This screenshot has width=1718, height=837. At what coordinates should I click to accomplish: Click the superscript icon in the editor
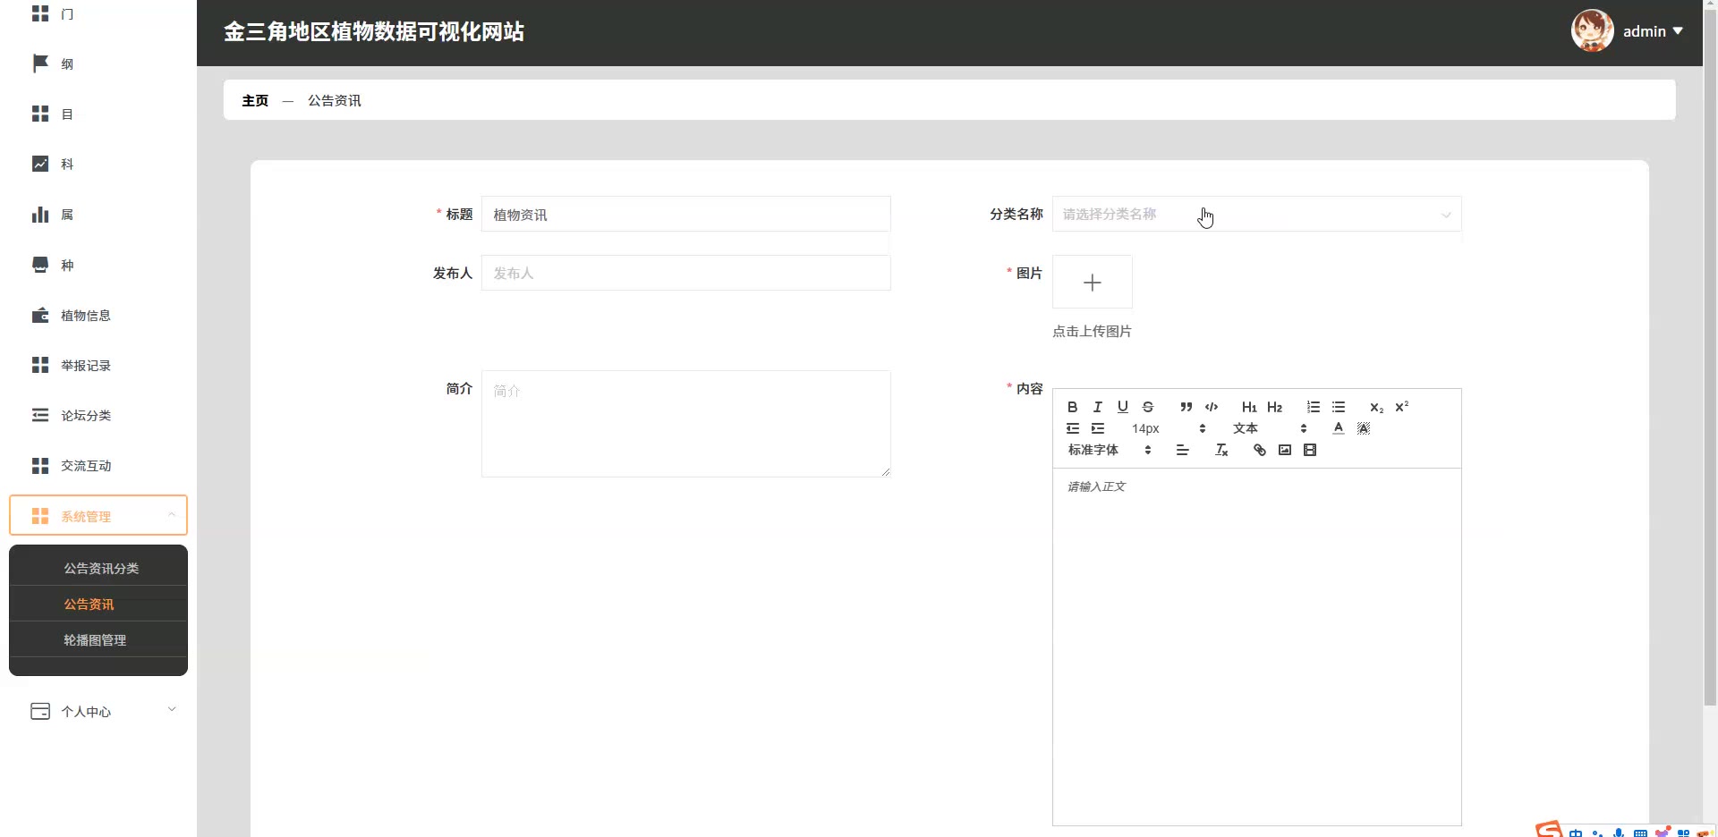click(x=1401, y=407)
